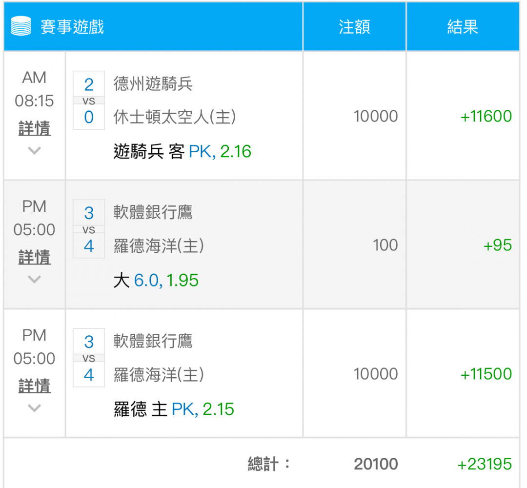Click result value +95
This screenshot has height=488, width=527.
(x=497, y=245)
